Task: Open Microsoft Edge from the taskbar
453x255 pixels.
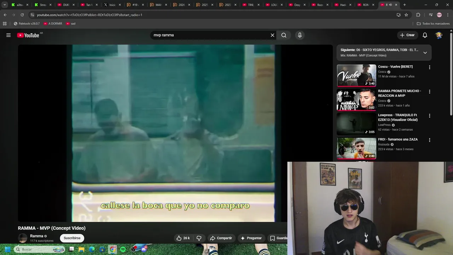Action: coord(92,249)
